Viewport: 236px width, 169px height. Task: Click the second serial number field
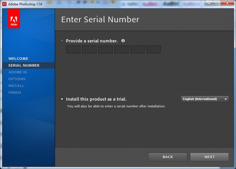pos(89,50)
